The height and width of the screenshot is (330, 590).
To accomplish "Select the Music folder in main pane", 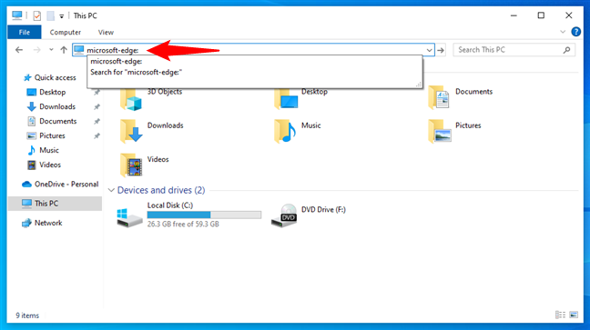I will point(297,132).
